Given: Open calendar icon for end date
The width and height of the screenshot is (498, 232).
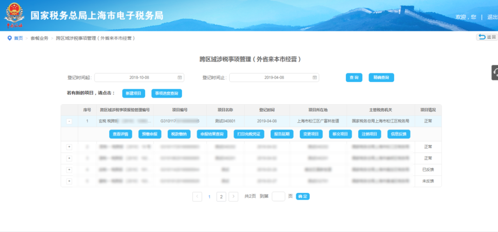Looking at the screenshot, I should click(x=314, y=77).
